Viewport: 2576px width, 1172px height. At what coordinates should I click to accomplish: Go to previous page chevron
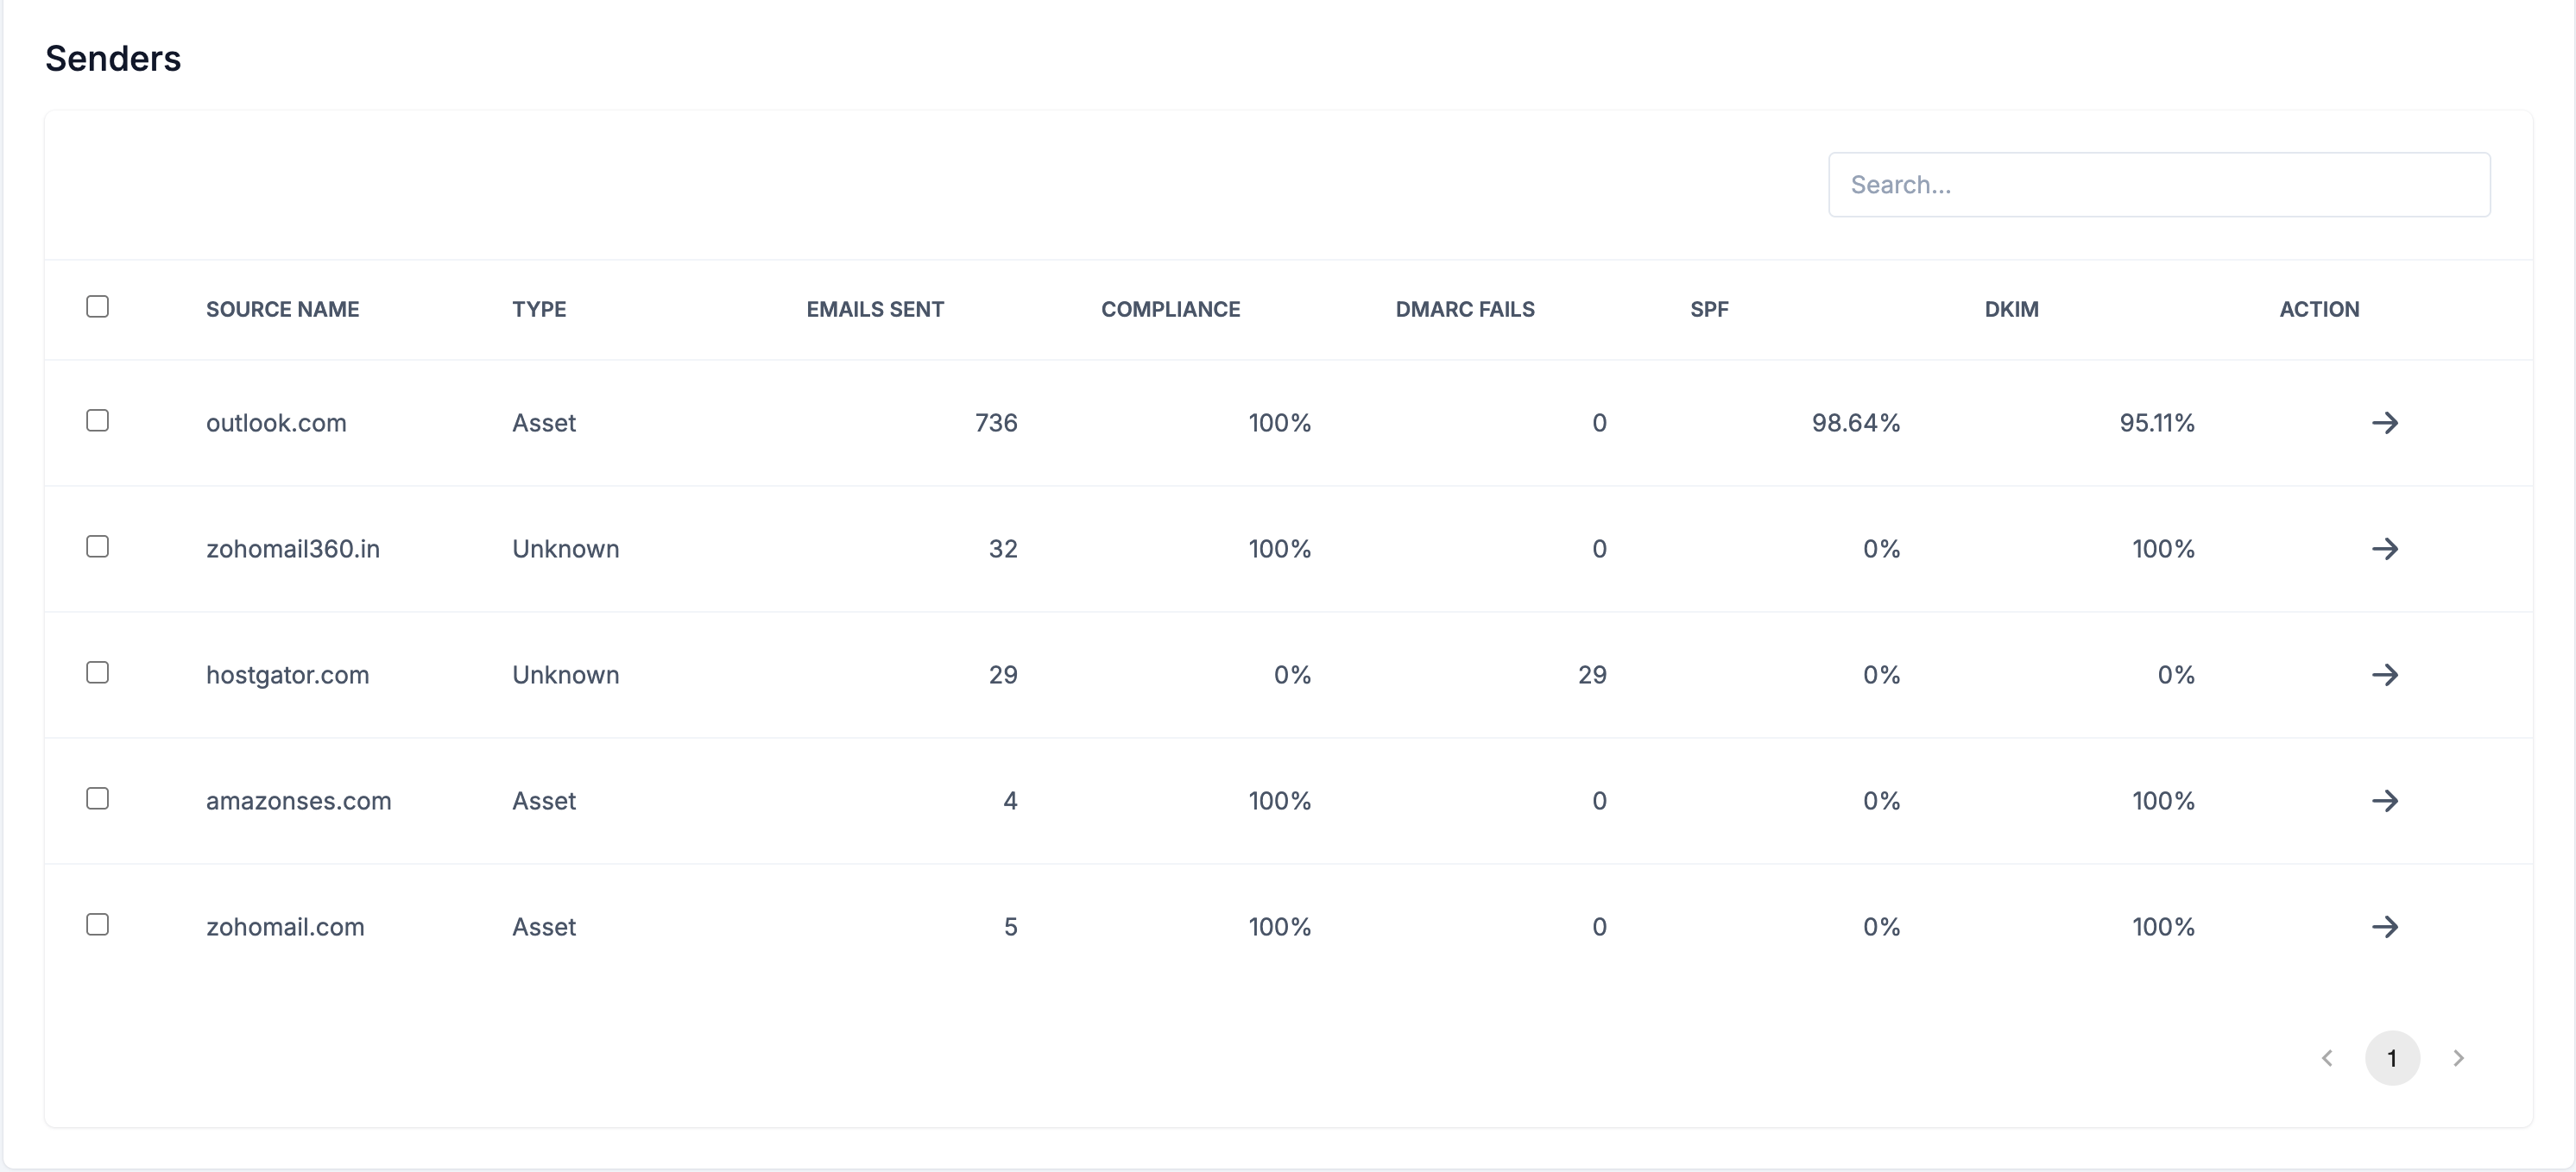(x=2327, y=1058)
